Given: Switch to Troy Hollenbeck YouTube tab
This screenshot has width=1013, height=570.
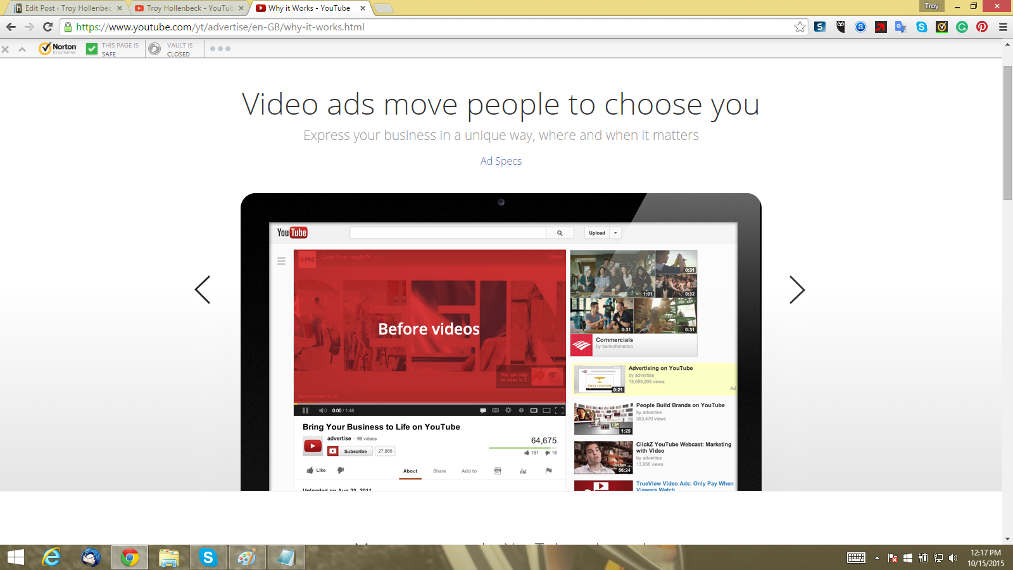Looking at the screenshot, I should point(189,8).
